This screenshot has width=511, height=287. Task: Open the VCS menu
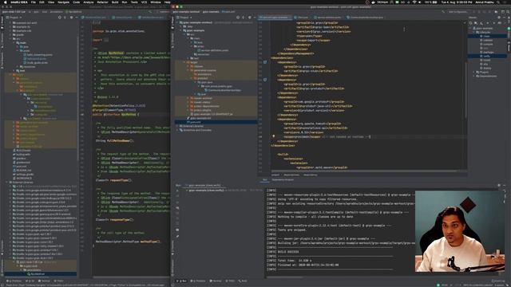(x=144, y=2)
